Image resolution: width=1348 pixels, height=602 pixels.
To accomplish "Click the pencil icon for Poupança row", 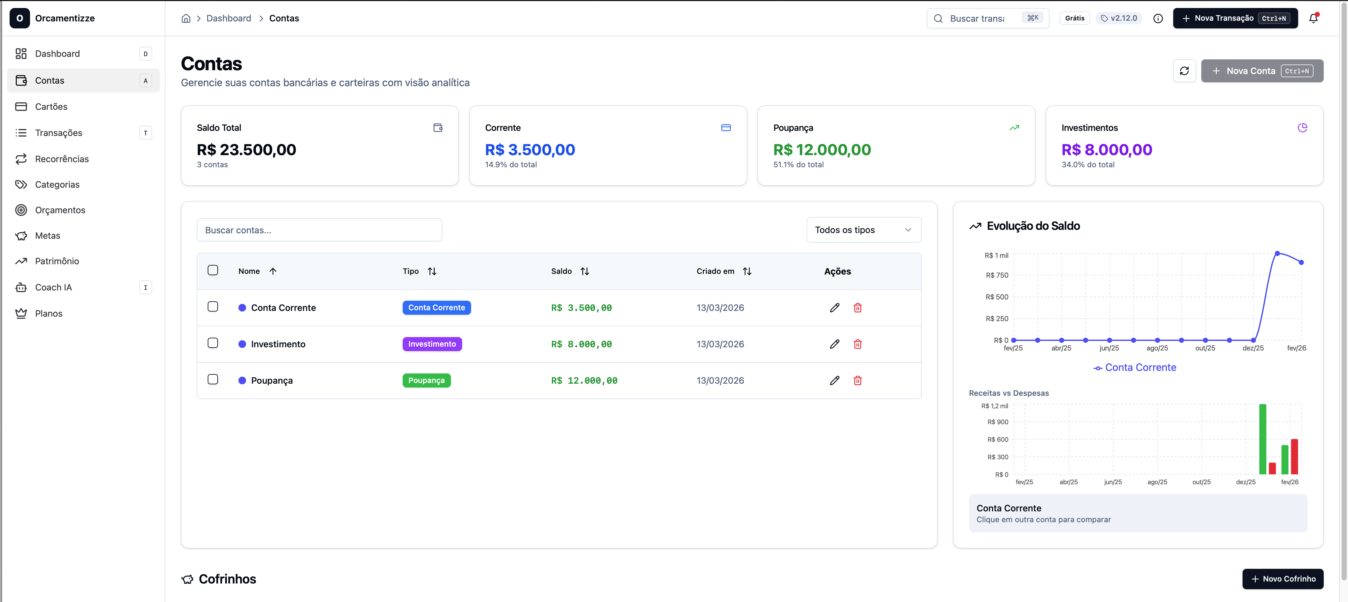I will [835, 380].
